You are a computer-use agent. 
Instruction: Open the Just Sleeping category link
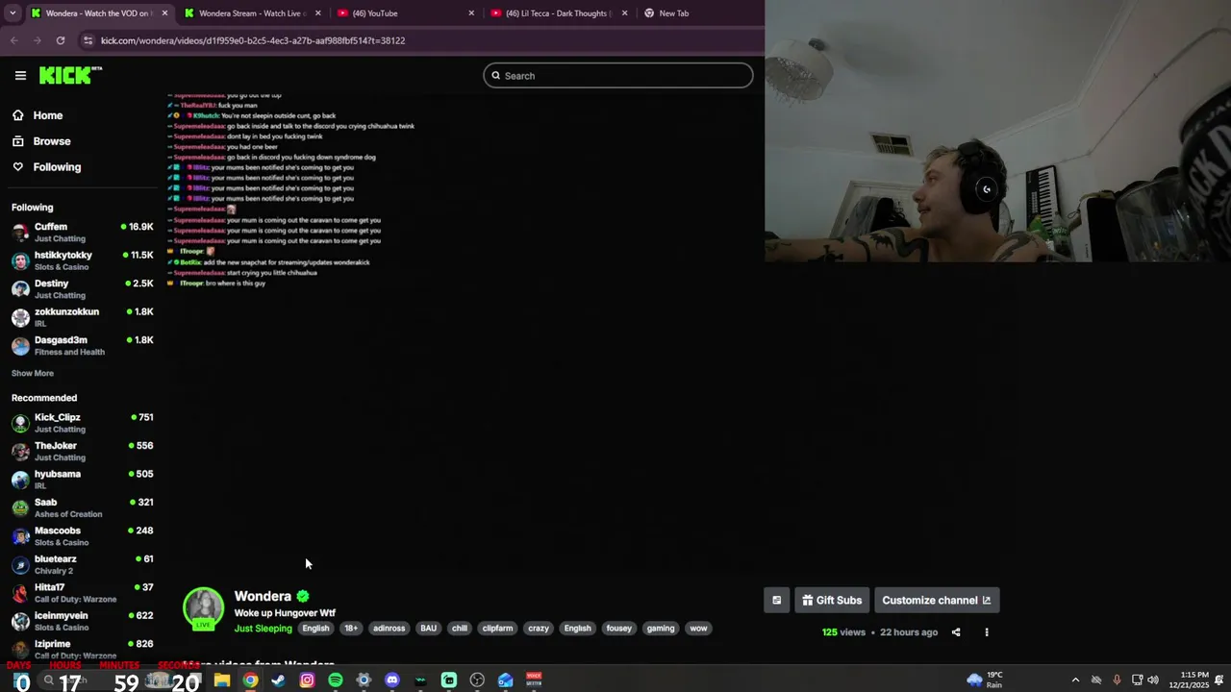click(x=263, y=629)
